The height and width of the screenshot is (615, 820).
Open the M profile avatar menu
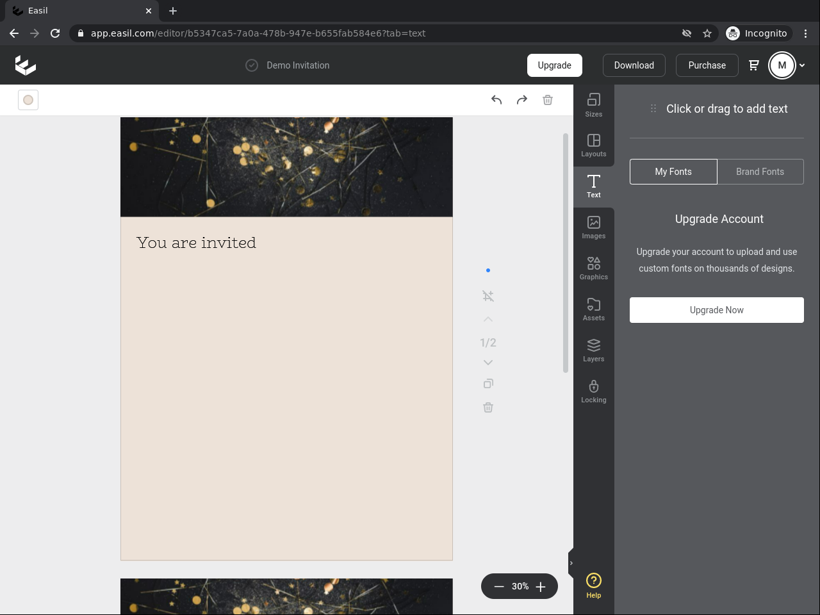782,65
